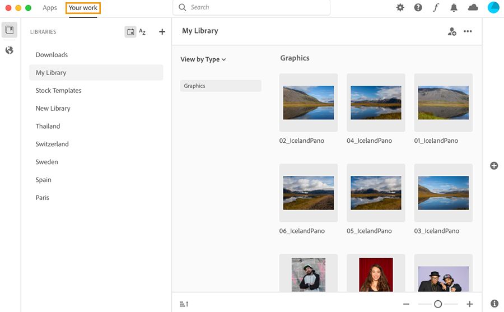
Task: Toggle alphabetical A-Z library sorting
Action: pyautogui.click(x=142, y=32)
